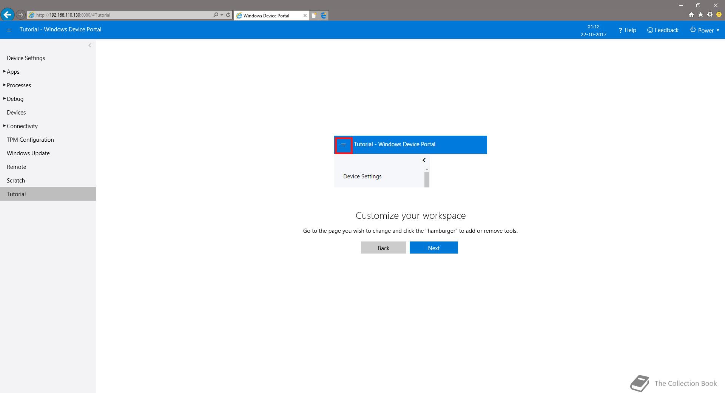Viewport: 725px width, 393px height.
Task: Expand the Connectivity section arrow
Action: coord(4,126)
